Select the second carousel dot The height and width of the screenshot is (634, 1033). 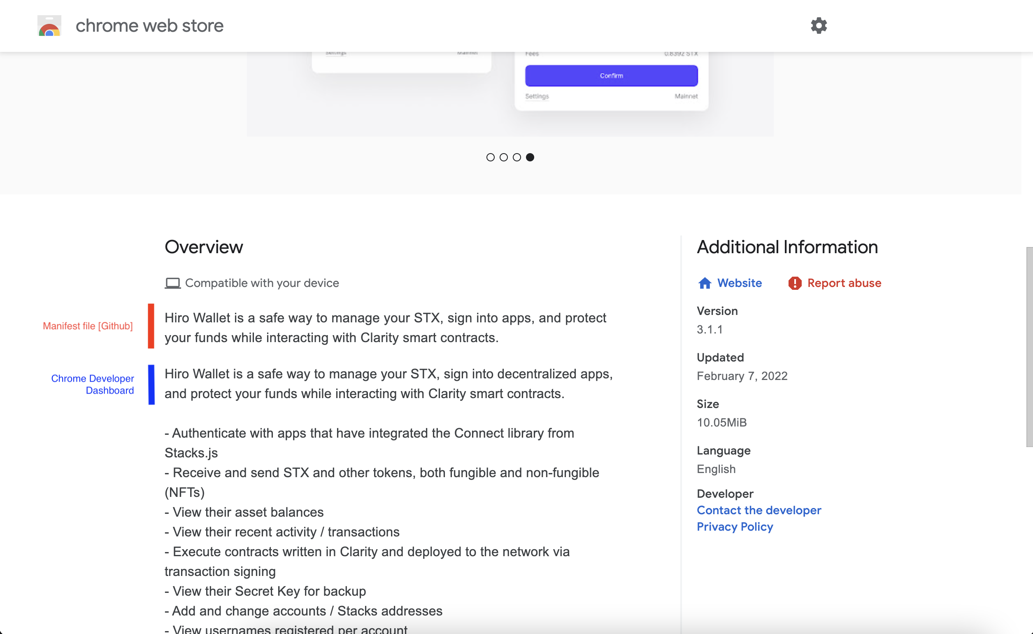click(x=503, y=157)
